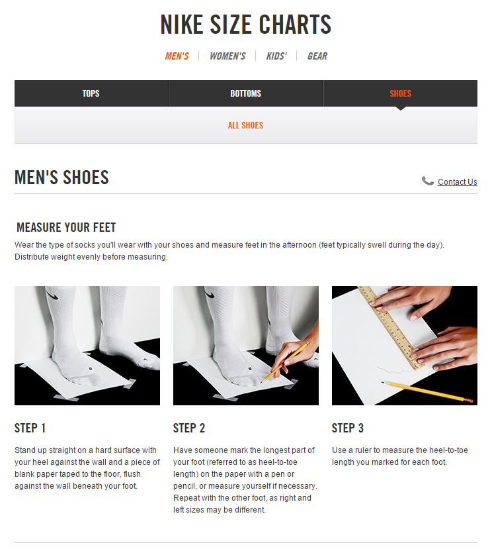The image size is (490, 549).
Task: Select the Kids' size chart category
Action: coord(276,56)
